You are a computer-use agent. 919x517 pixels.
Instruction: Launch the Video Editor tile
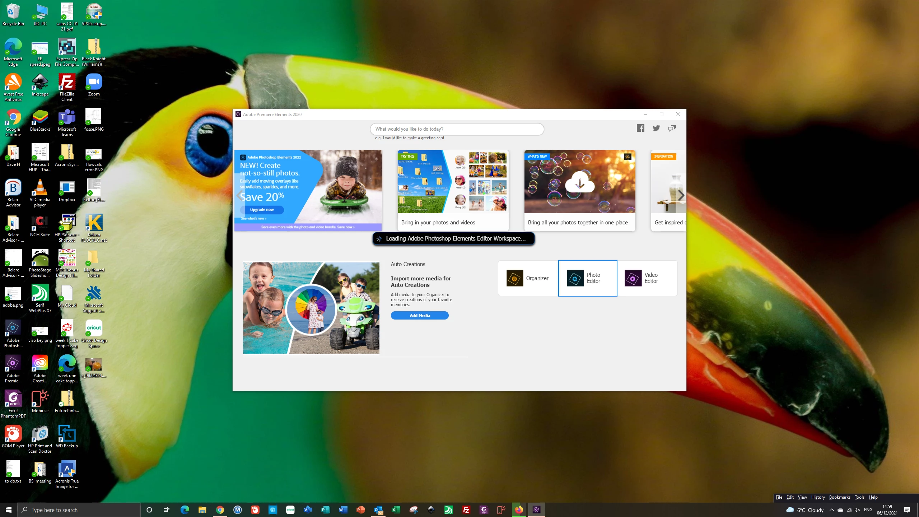coord(647,278)
